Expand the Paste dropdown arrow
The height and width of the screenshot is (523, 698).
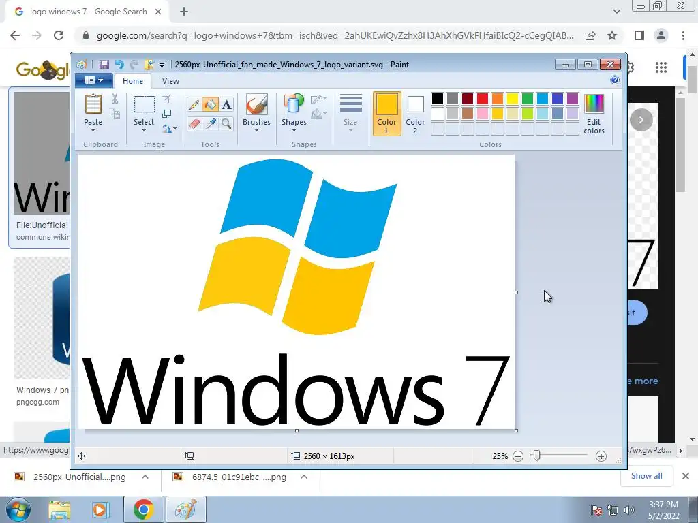[93, 131]
